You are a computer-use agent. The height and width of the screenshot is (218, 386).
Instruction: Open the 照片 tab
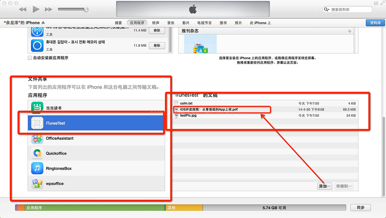click(x=238, y=23)
